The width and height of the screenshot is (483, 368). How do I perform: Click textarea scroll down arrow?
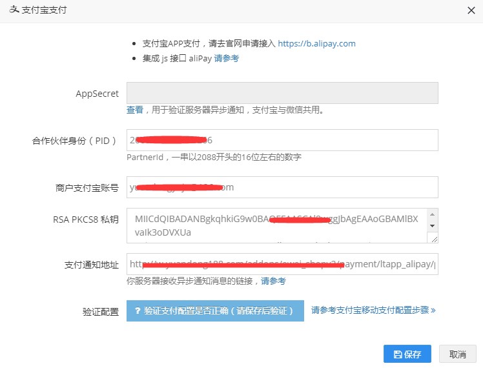(x=432, y=226)
